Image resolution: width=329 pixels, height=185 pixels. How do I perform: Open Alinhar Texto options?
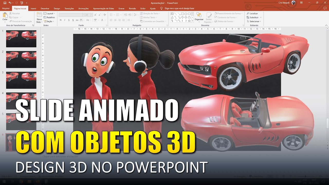pos(149,17)
